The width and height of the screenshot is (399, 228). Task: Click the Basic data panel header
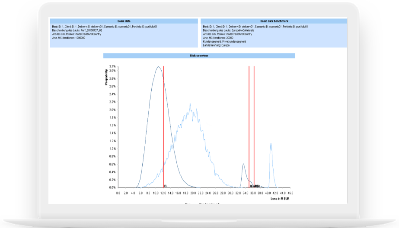(124, 21)
